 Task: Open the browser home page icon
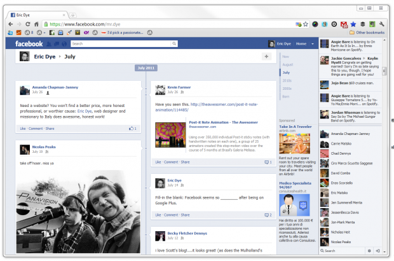[36, 24]
